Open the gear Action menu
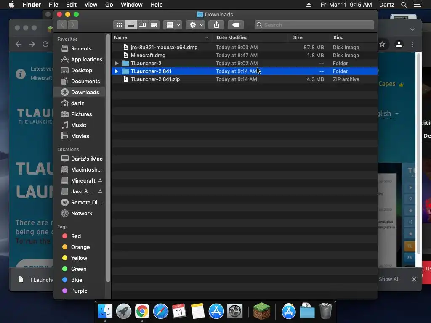This screenshot has width=431, height=323. click(195, 25)
